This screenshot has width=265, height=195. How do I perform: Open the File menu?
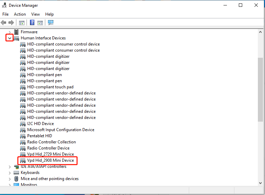(5, 14)
